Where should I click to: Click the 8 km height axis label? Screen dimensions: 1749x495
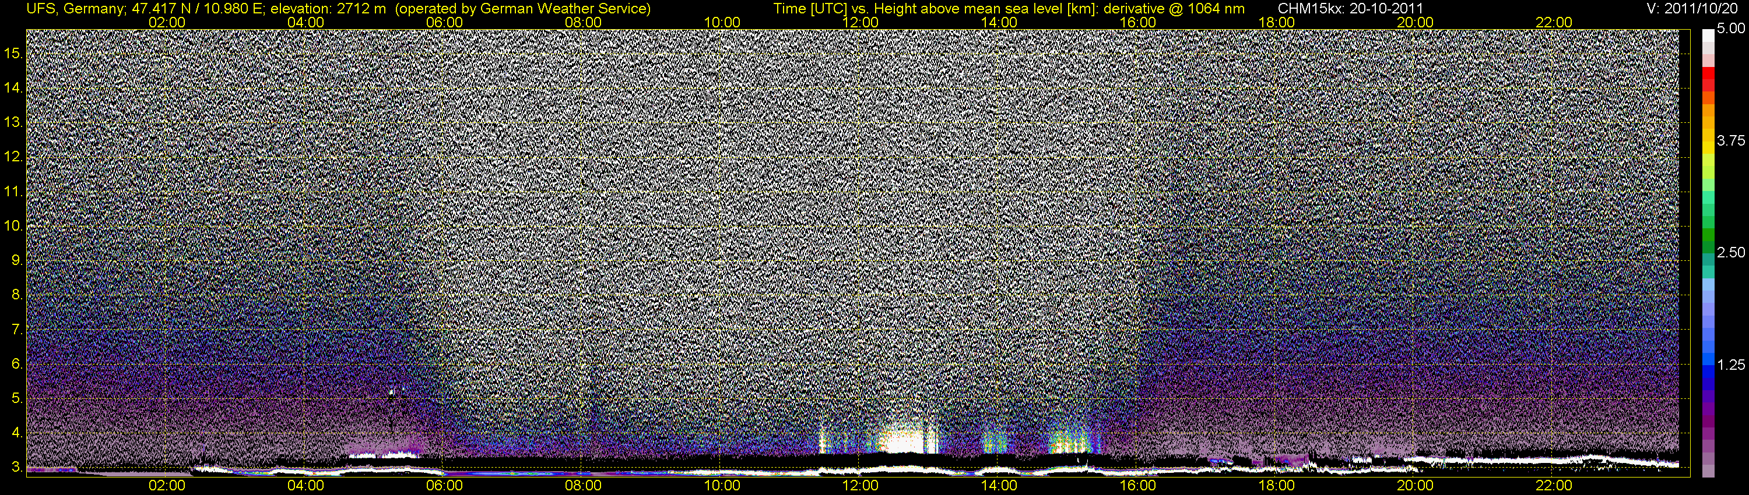[x=17, y=295]
